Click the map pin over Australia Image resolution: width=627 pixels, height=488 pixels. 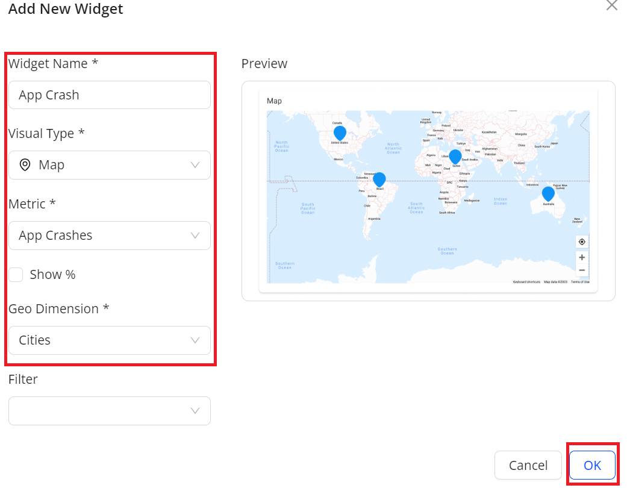(547, 194)
